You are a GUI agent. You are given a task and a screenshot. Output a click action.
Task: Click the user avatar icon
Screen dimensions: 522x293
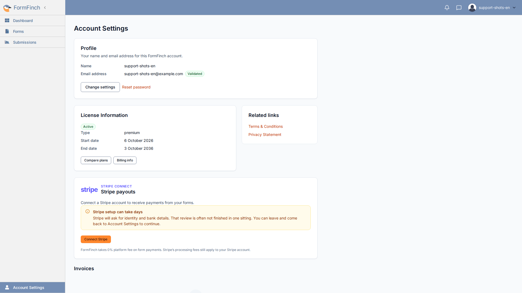472,8
